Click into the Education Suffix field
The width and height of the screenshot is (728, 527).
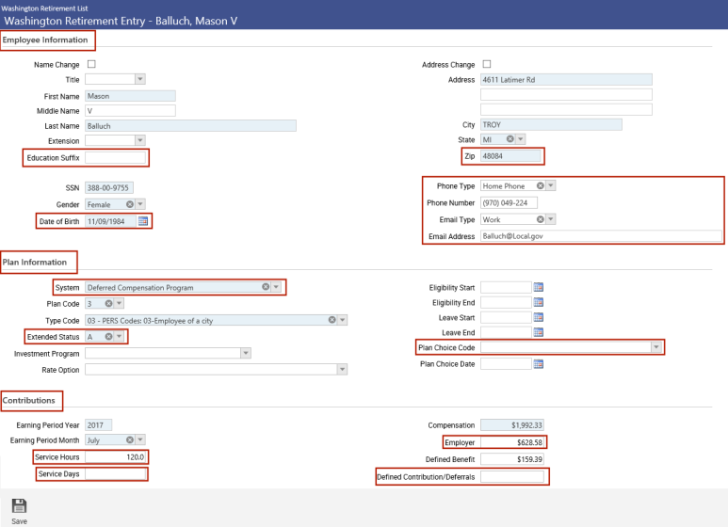[x=115, y=157]
